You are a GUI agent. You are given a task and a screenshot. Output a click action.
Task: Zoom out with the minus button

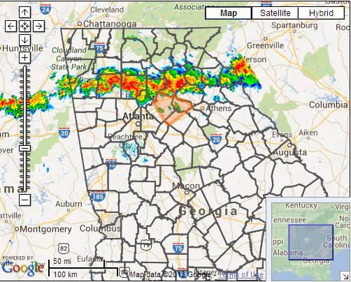(x=24, y=200)
